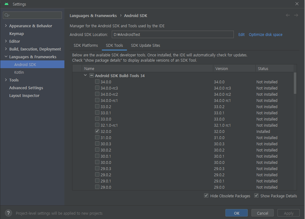The width and height of the screenshot is (305, 219).
Task: Open Kotlin settings page
Action: click(19, 72)
